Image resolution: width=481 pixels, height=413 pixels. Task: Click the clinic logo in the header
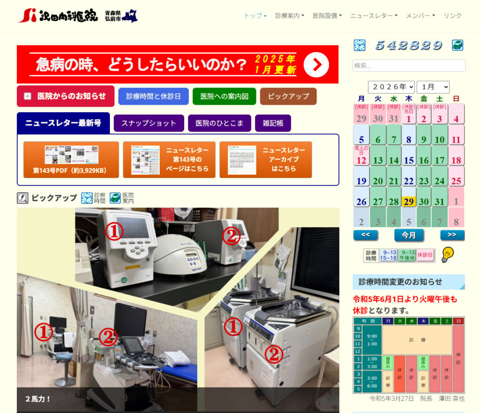pos(58,16)
